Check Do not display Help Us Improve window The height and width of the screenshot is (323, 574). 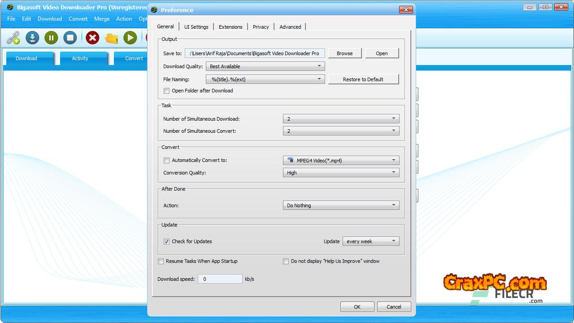click(286, 261)
